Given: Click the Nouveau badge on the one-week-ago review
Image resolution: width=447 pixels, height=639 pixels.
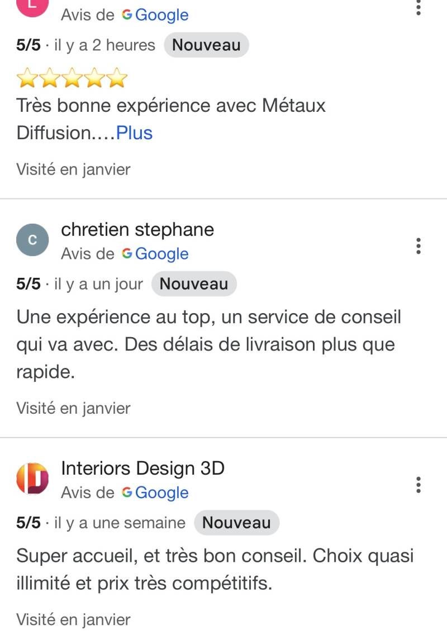Looking at the screenshot, I should [x=236, y=523].
